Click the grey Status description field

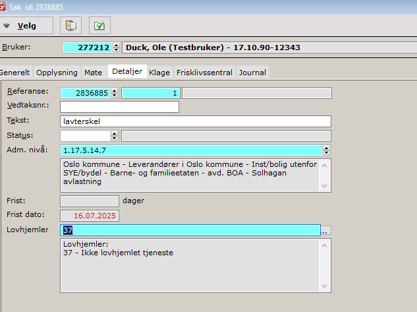226,136
